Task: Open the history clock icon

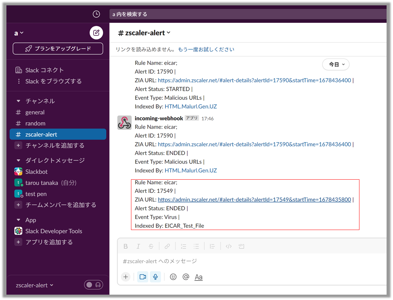Action: coord(96,14)
